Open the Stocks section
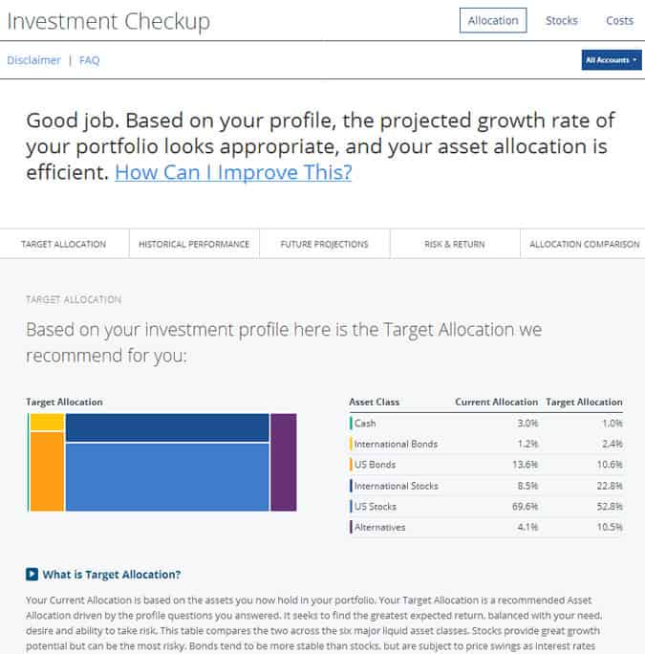The image size is (645, 654). 562,20
